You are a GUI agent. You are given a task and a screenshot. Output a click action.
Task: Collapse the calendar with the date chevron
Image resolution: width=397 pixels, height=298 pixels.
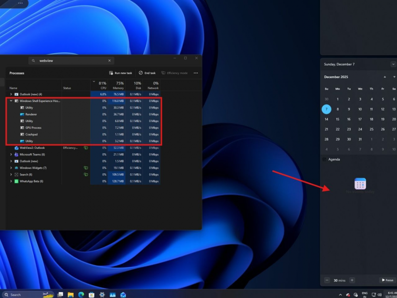click(x=393, y=64)
